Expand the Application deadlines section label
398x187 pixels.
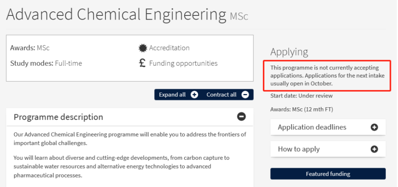pyautogui.click(x=312, y=127)
